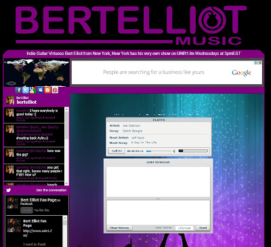Image resolution: width=271 pixels, height=247 pixels.
Task: Click the Google ad banner text
Action: pos(154,72)
